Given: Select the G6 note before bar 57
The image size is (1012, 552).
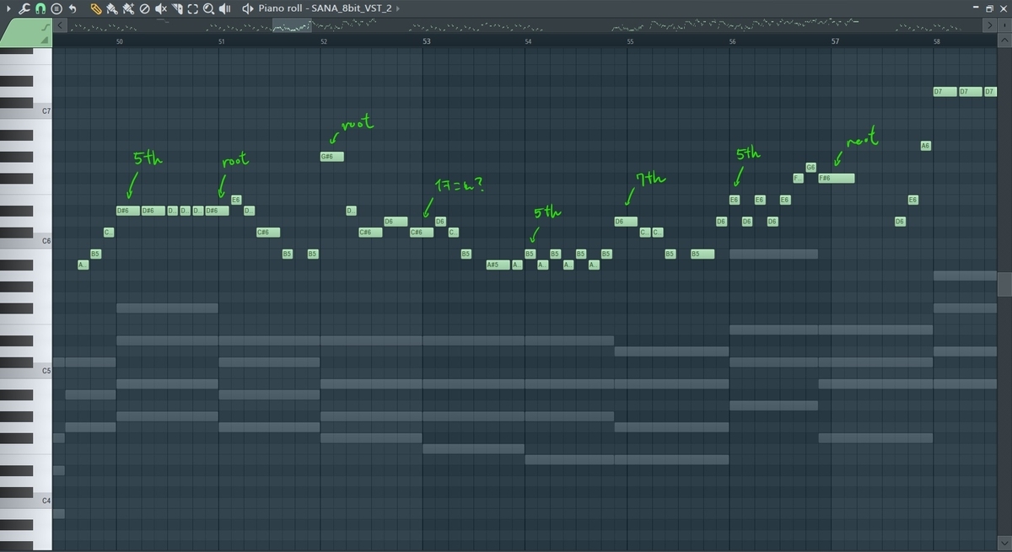Looking at the screenshot, I should pos(810,167).
